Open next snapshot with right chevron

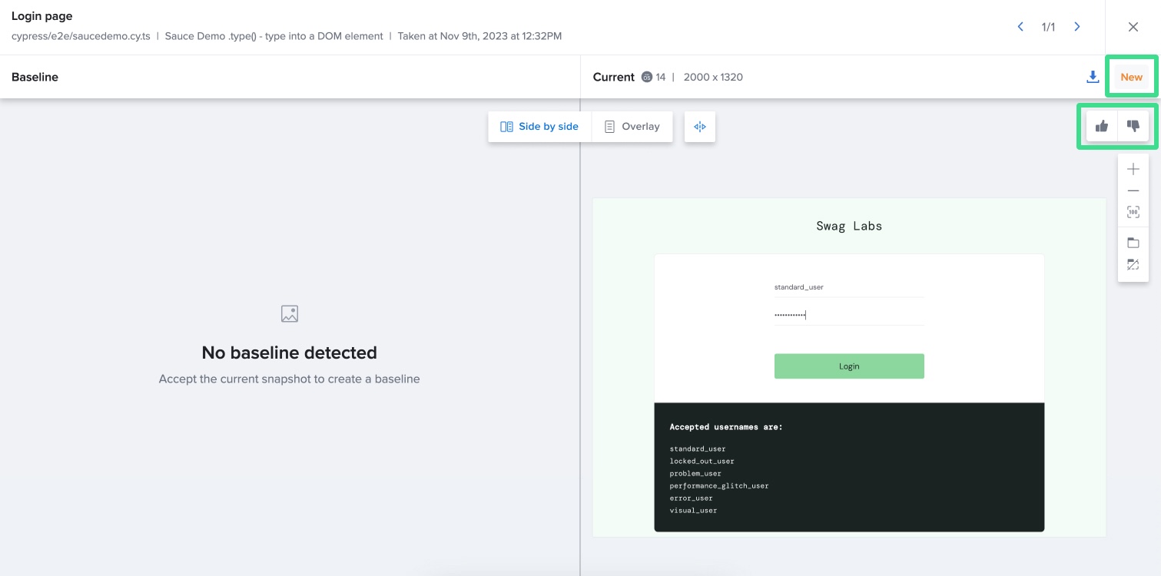point(1076,26)
